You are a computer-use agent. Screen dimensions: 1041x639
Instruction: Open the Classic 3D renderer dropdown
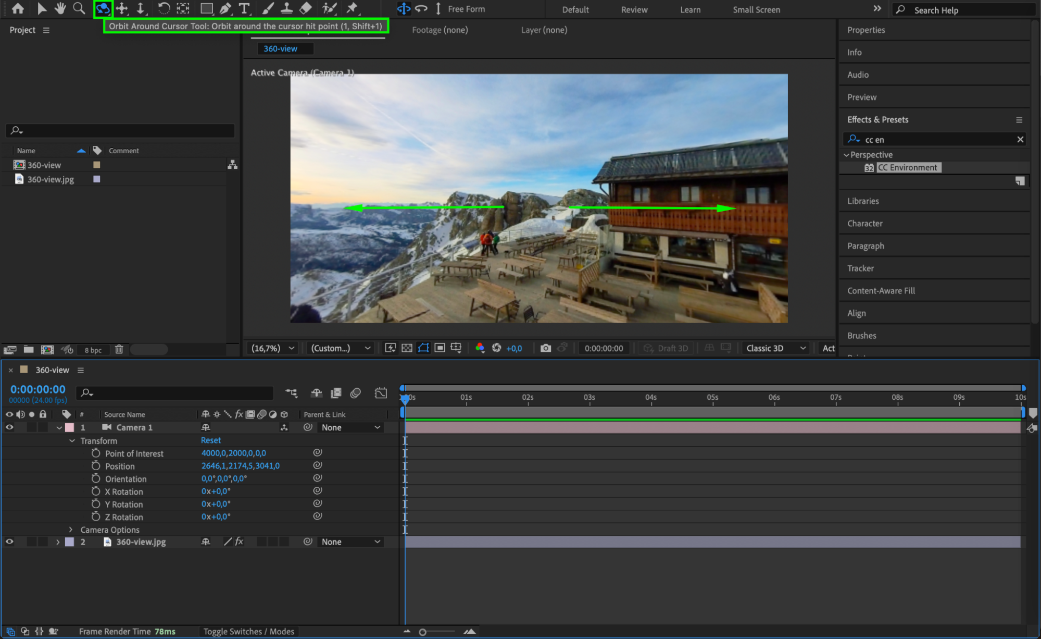(x=775, y=348)
